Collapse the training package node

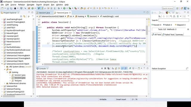tap(7, 72)
